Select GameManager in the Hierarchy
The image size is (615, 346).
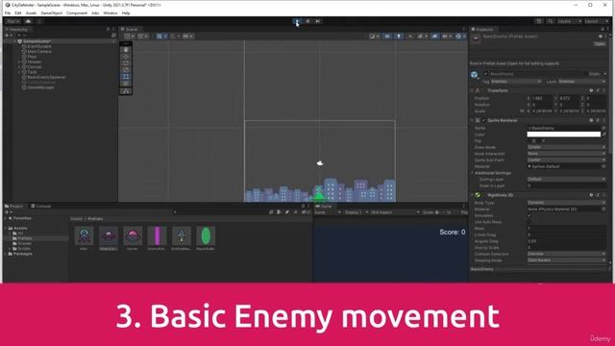click(40, 87)
